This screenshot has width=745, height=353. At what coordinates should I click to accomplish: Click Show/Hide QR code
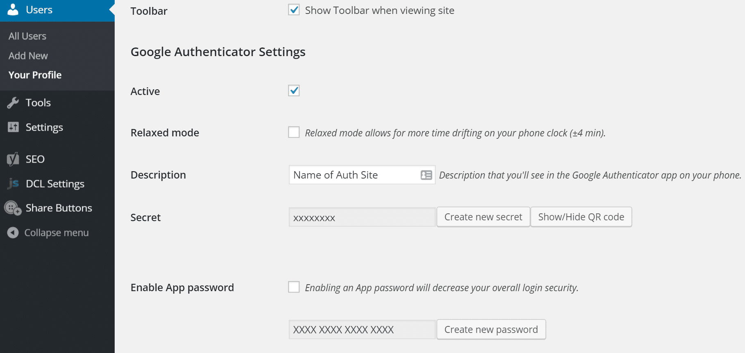pyautogui.click(x=581, y=217)
